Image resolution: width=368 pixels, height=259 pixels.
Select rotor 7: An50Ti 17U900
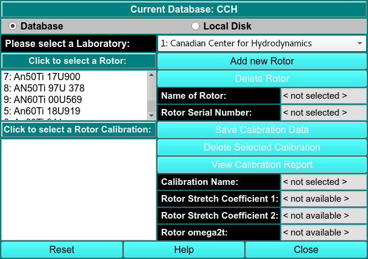[x=42, y=77]
